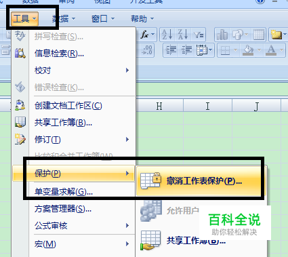Expand the 修订(T) submenu

click(74, 140)
